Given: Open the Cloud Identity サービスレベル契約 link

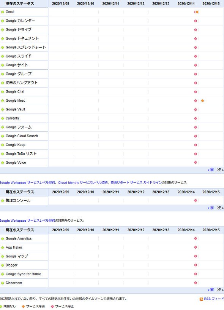Looking at the screenshot, I should 83,182.
